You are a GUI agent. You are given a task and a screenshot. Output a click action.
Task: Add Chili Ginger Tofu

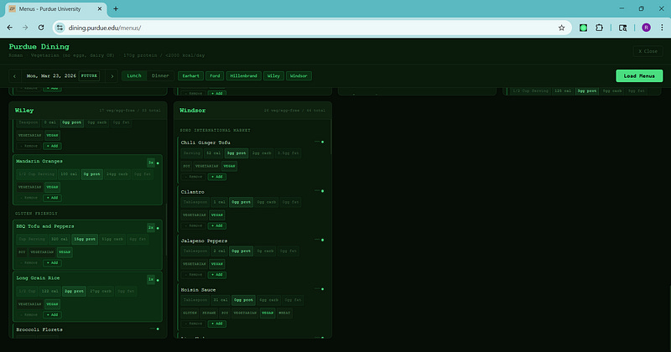pyautogui.click(x=217, y=177)
